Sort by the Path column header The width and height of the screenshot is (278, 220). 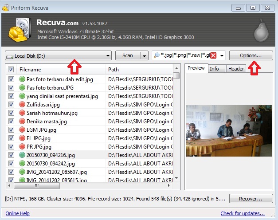(139, 69)
